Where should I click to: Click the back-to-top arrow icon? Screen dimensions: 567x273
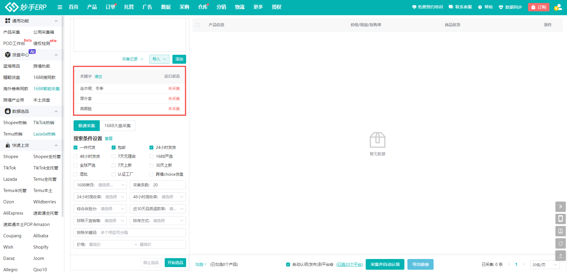(x=560, y=256)
